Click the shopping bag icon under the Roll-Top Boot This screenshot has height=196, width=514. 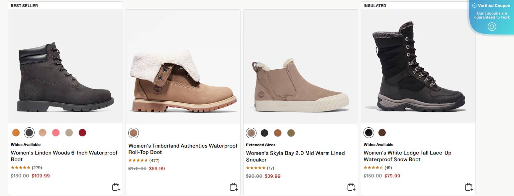(234, 186)
